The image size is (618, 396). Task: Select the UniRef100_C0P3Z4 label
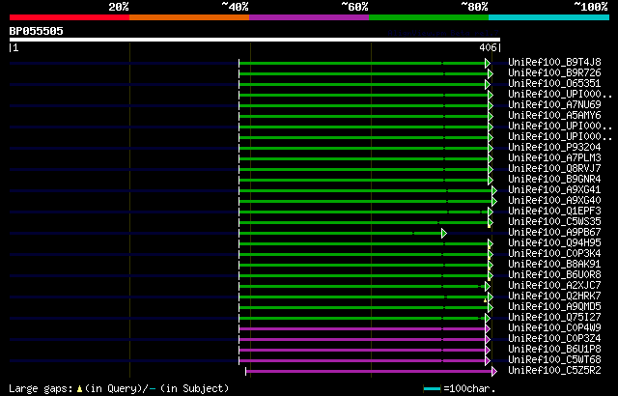(x=554, y=338)
